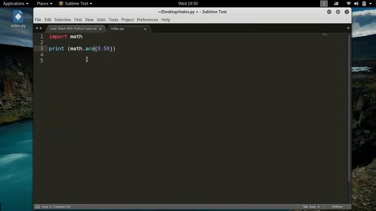Open the Project menu
Viewport: 376px width, 211px height.
127,20
